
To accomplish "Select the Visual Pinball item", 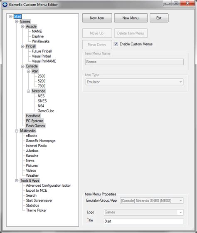I will [41, 56].
